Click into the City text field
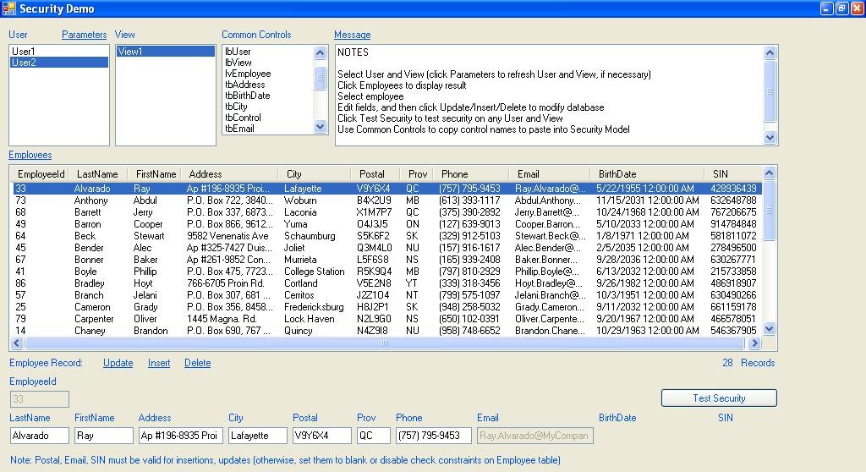The width and height of the screenshot is (866, 472). click(258, 436)
